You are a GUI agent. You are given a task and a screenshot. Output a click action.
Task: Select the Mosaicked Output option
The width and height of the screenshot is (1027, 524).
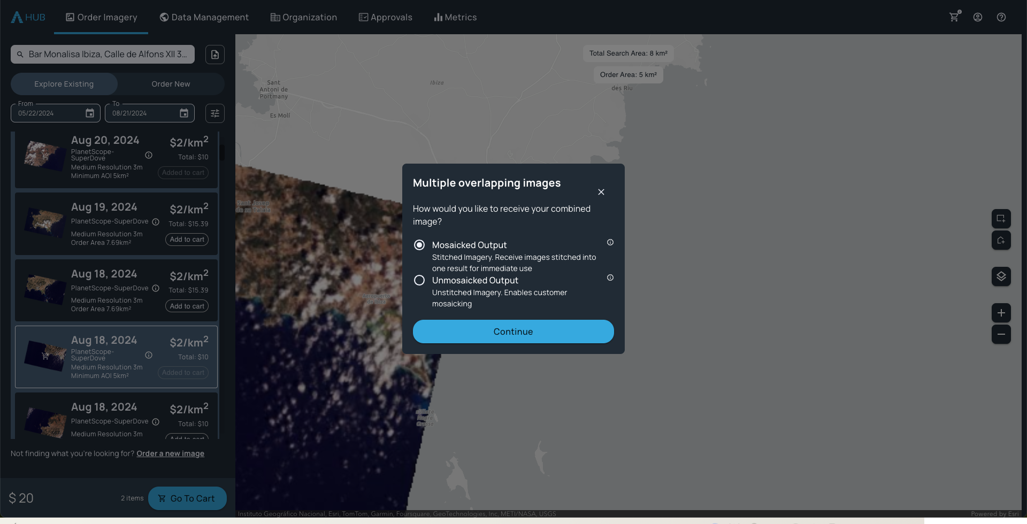(x=419, y=244)
